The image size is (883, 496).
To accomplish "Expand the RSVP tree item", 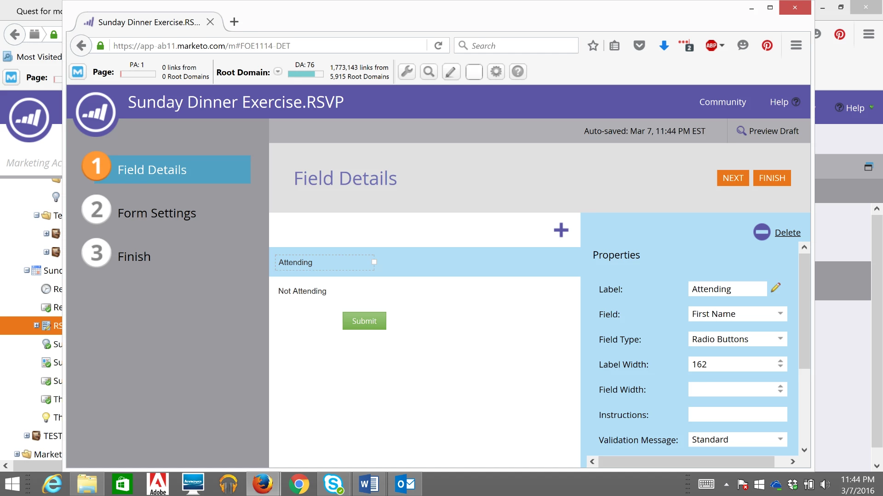I will tap(36, 325).
